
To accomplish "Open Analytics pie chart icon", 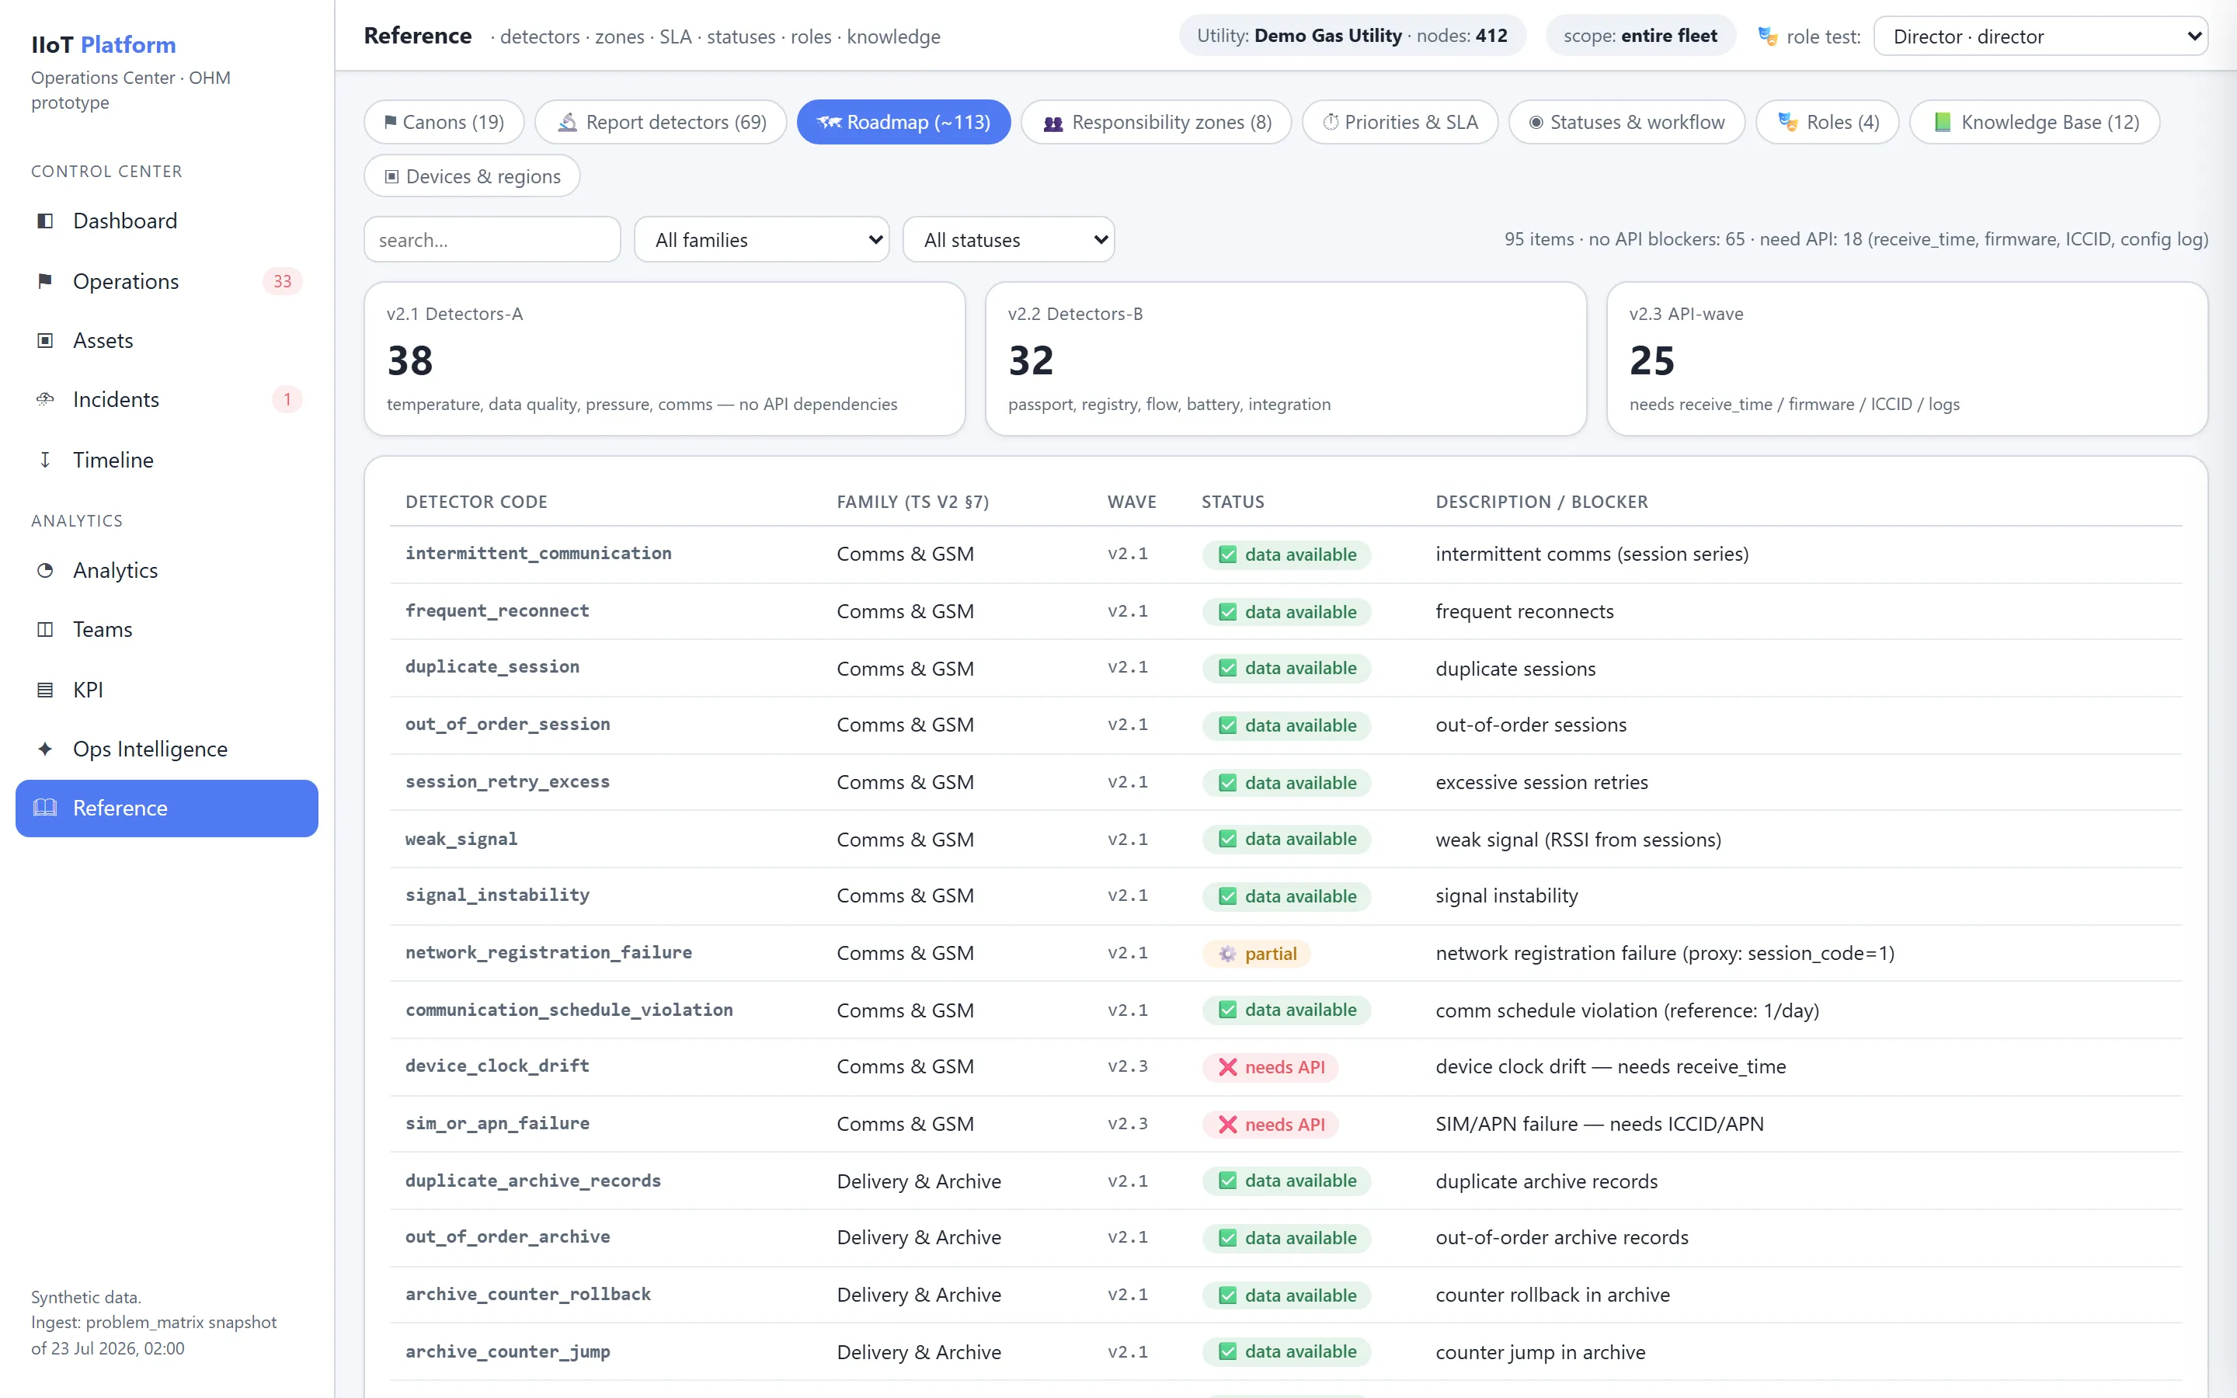I will [44, 571].
